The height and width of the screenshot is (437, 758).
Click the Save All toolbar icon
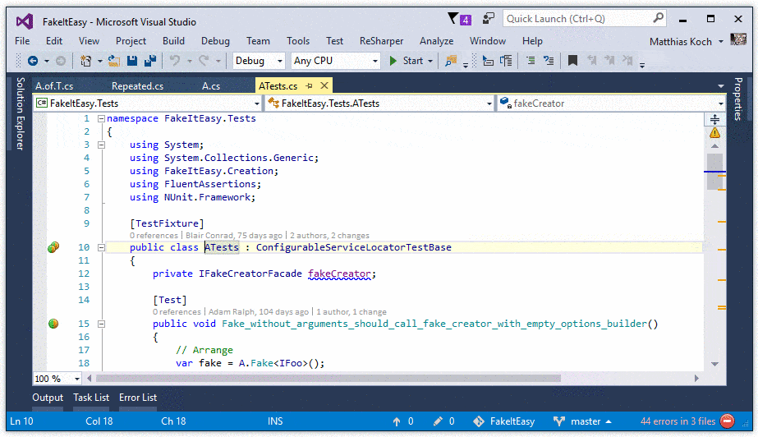coord(150,61)
